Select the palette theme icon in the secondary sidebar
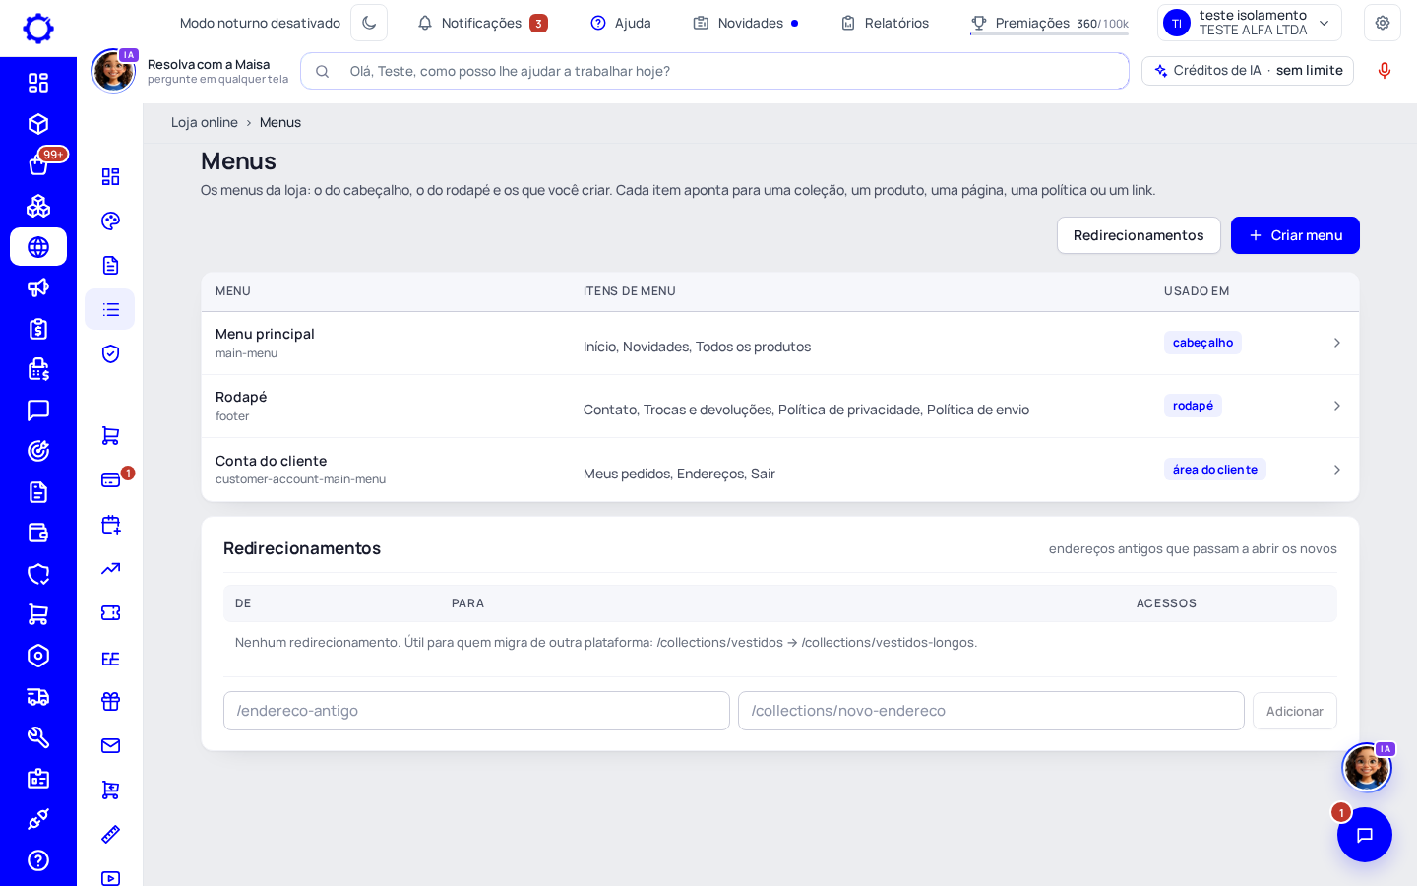Viewport: 1417px width, 886px height. [110, 221]
